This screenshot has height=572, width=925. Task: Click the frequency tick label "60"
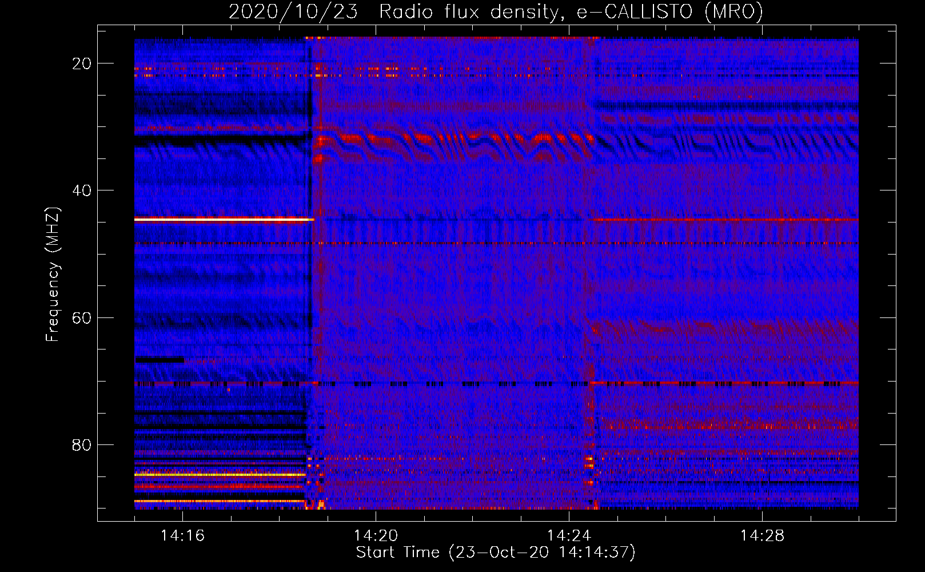82,318
